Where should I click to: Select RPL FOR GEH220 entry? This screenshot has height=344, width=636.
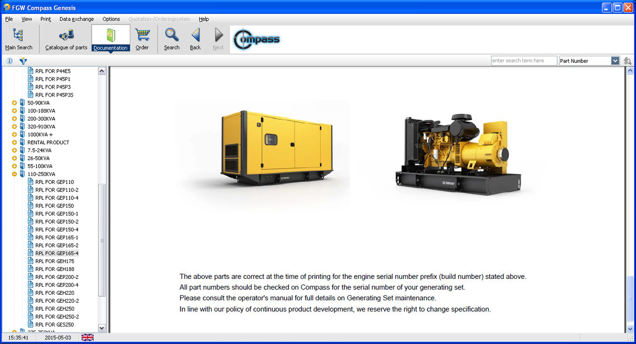(x=55, y=293)
